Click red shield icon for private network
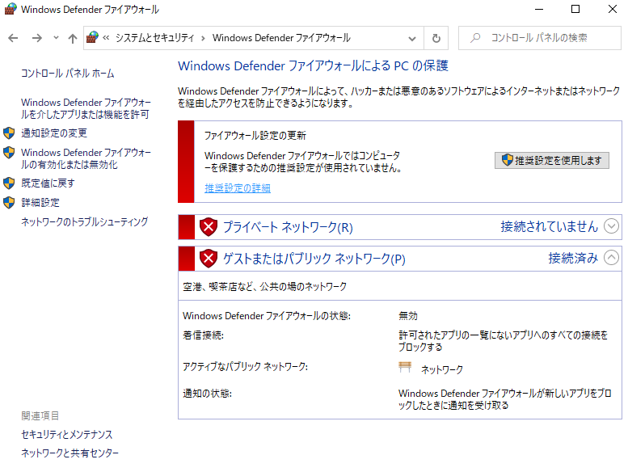Viewport: 628px width, 472px height. pos(209,227)
